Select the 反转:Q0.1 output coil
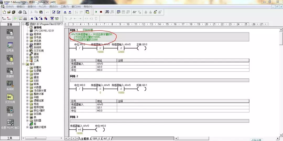 pos(142,89)
